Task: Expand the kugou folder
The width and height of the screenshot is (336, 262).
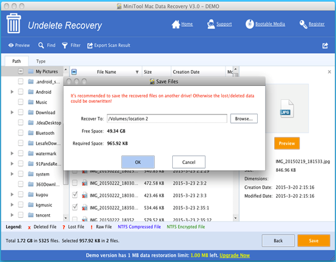Action: [12, 194]
